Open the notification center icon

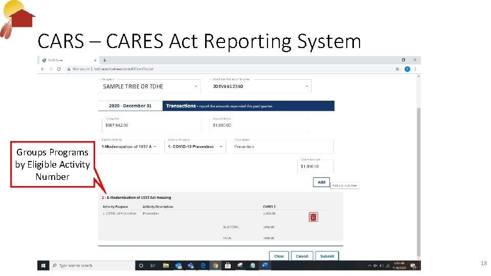tap(413, 266)
